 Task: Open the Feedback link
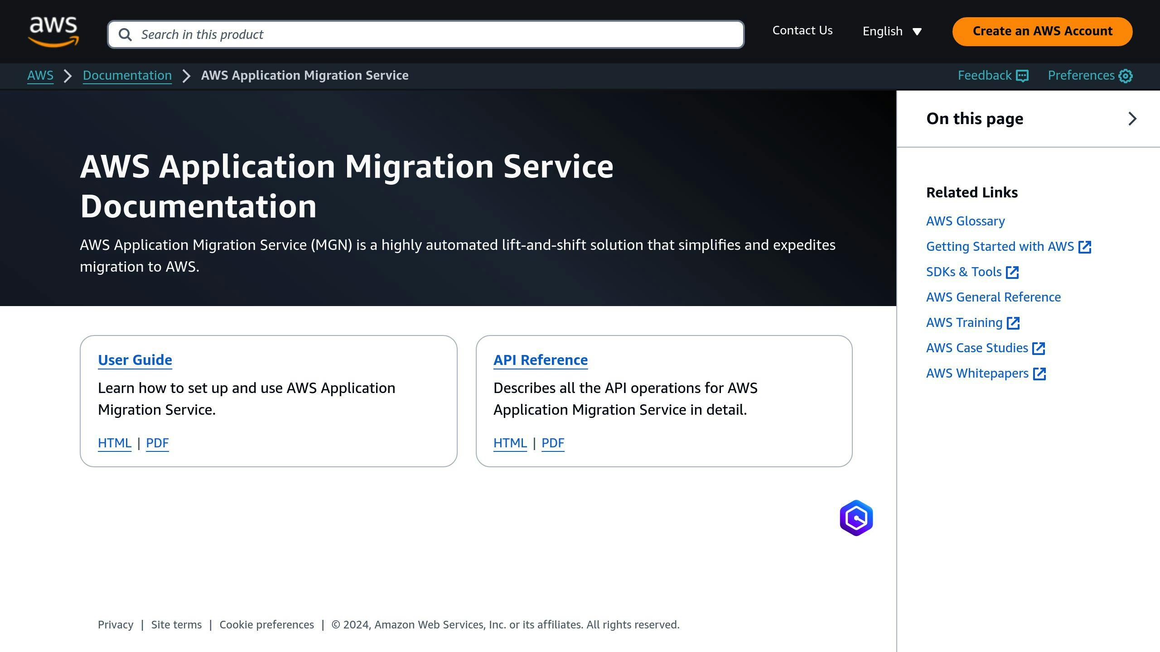click(993, 75)
